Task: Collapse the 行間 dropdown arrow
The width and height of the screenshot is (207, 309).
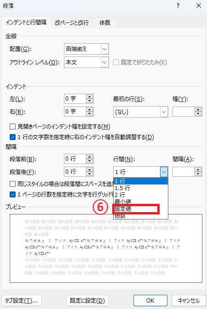Action: pyautogui.click(x=164, y=172)
